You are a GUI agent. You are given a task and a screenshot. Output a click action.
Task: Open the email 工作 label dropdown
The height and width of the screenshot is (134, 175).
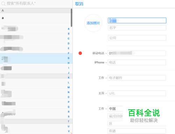(103, 78)
